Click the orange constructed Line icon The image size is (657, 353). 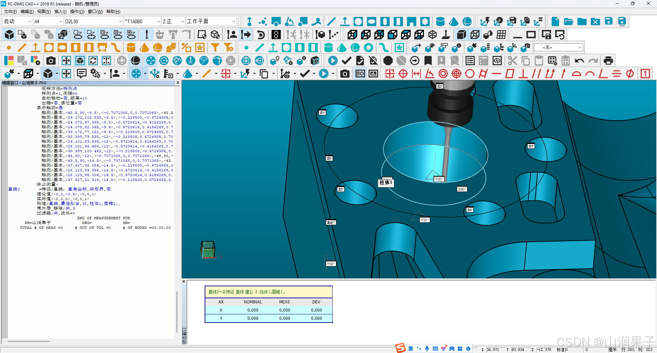[22, 48]
